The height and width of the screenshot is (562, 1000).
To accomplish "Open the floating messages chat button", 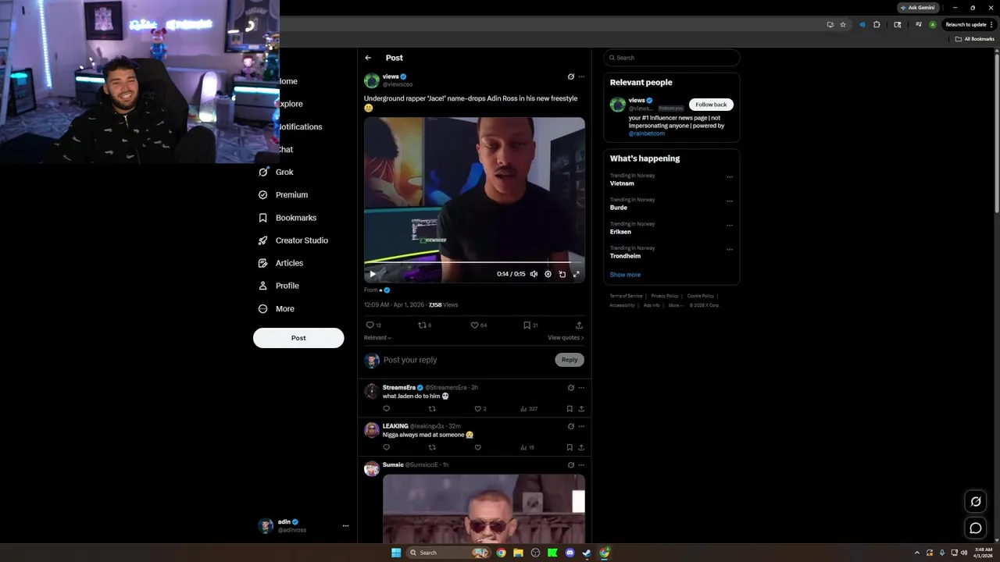I will [x=976, y=528].
